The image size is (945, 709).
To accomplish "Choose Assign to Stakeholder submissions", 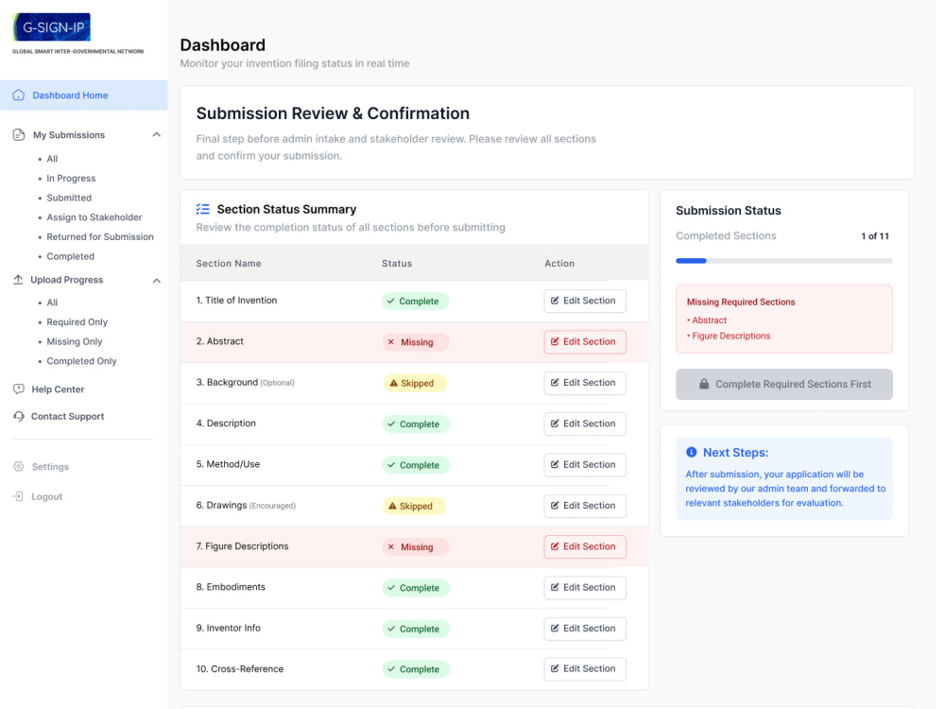I will click(x=94, y=217).
